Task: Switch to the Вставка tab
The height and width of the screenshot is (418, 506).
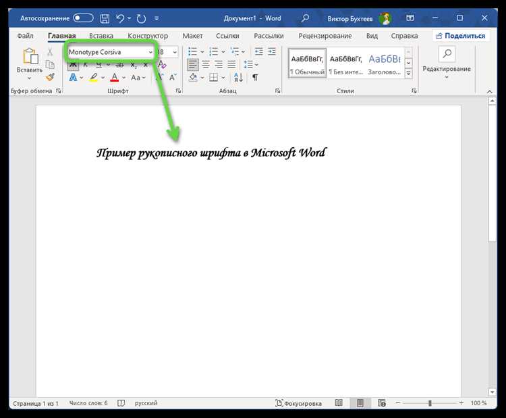Action: pyautogui.click(x=101, y=36)
